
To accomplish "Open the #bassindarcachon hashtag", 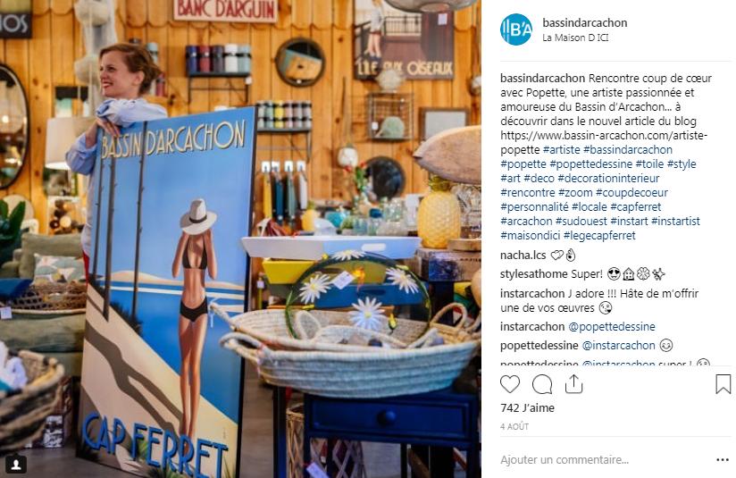I will 628,150.
